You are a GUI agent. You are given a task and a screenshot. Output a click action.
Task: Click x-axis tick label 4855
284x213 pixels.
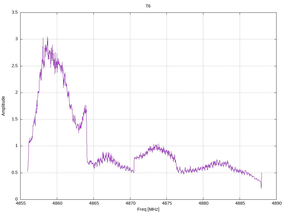click(21, 203)
